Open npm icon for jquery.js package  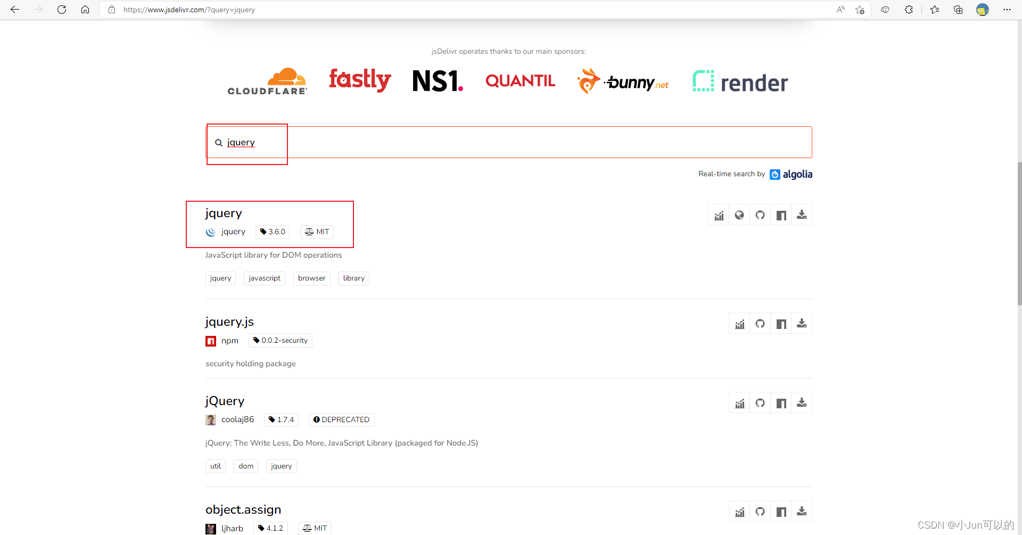coord(781,324)
